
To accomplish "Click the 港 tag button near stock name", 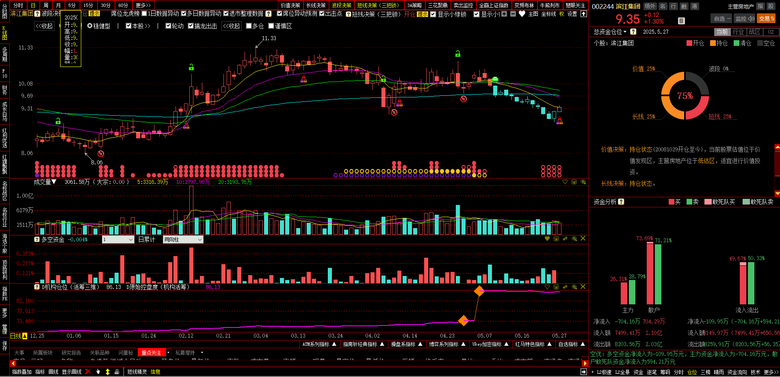I will [x=694, y=6].
